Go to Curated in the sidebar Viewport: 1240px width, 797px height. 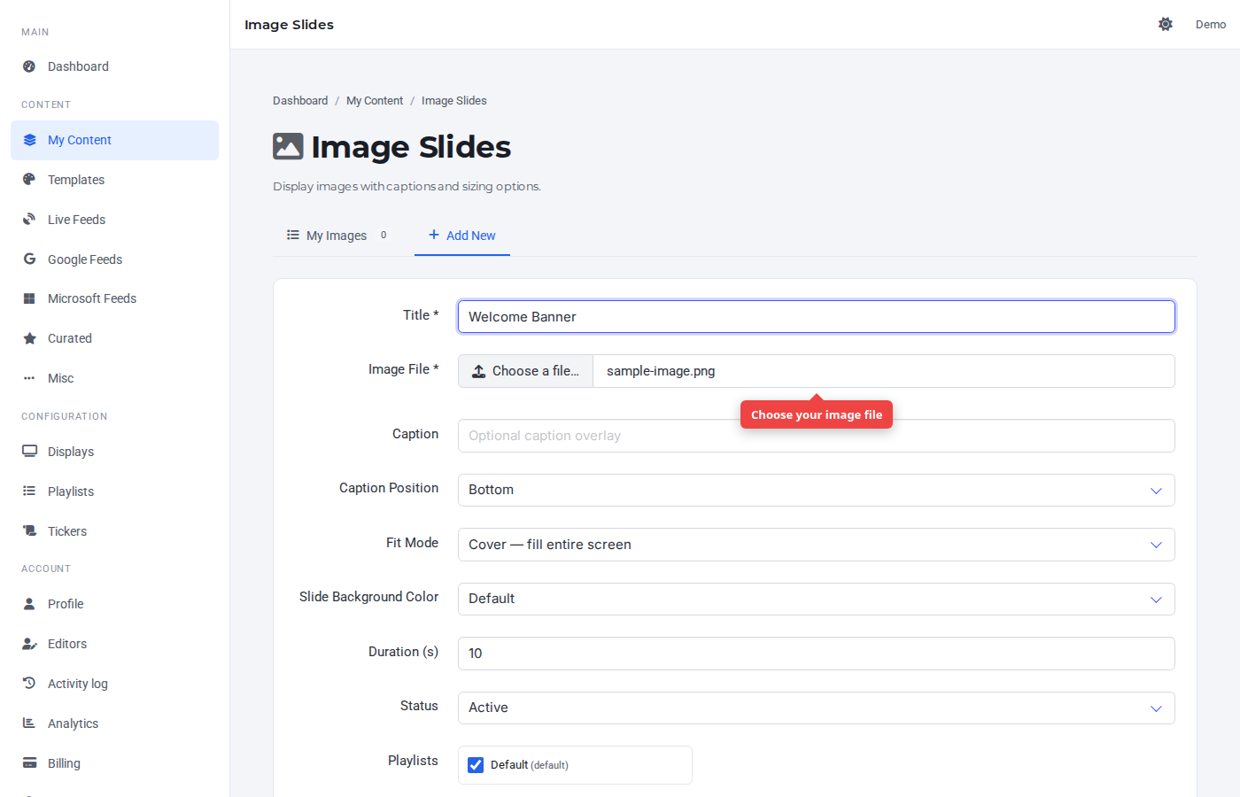point(114,338)
